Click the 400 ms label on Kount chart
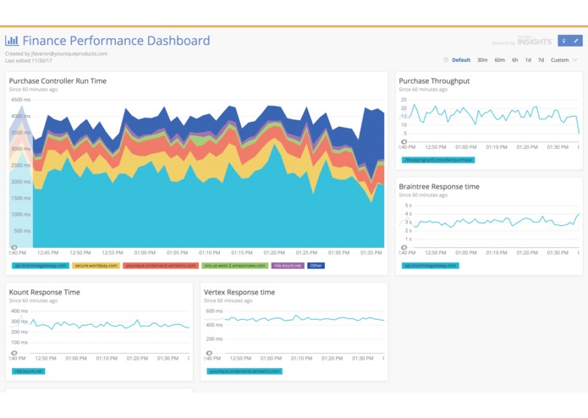Image resolution: width=588 pixels, height=418 pixels. tap(19, 311)
